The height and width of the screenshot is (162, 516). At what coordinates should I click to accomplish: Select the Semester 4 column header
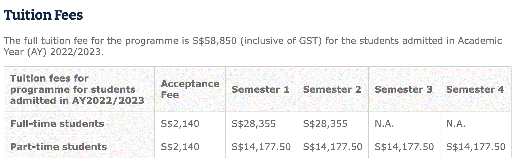coord(475,89)
